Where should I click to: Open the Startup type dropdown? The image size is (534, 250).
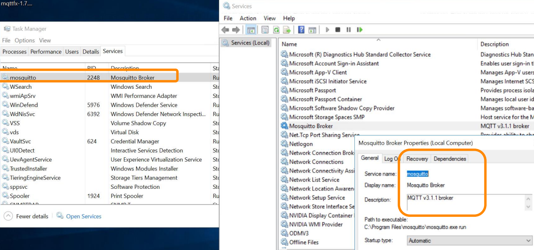coord(469,240)
